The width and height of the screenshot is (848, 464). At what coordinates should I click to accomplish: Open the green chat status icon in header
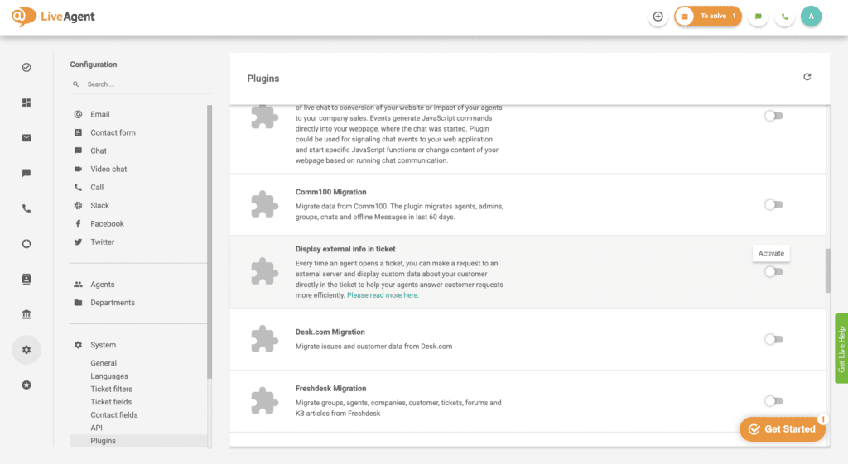(x=759, y=17)
